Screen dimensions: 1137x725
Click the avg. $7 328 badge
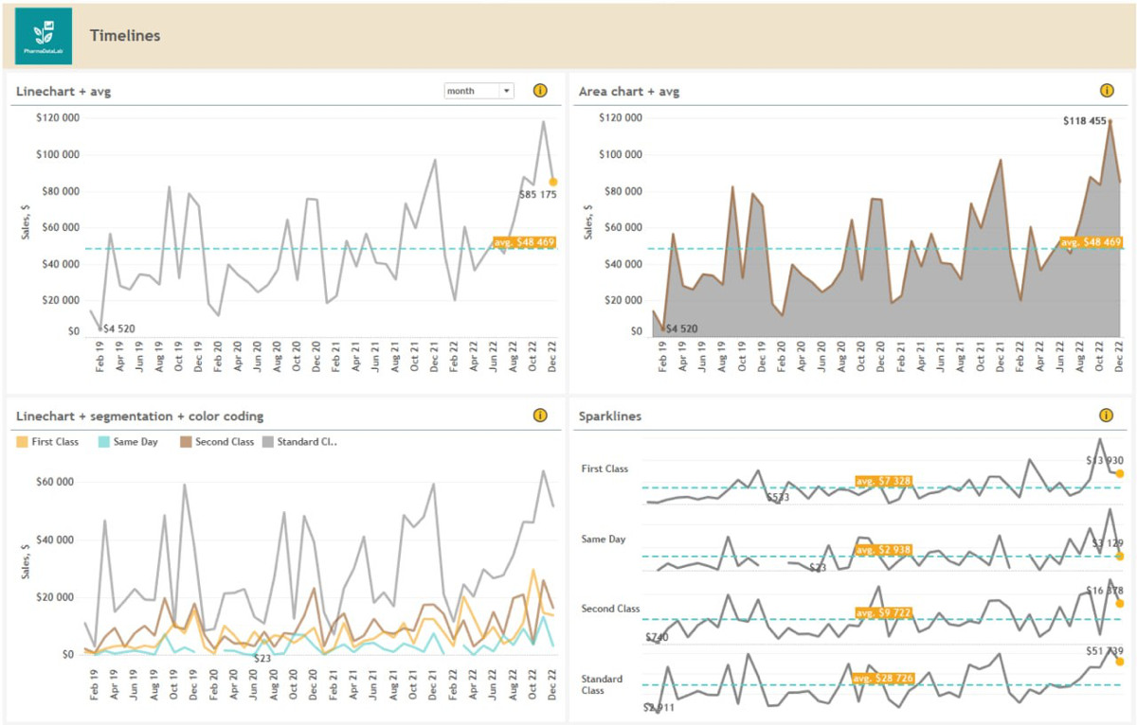click(882, 482)
